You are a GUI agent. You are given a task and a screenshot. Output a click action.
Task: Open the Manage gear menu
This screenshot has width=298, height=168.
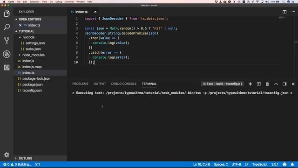(7, 154)
